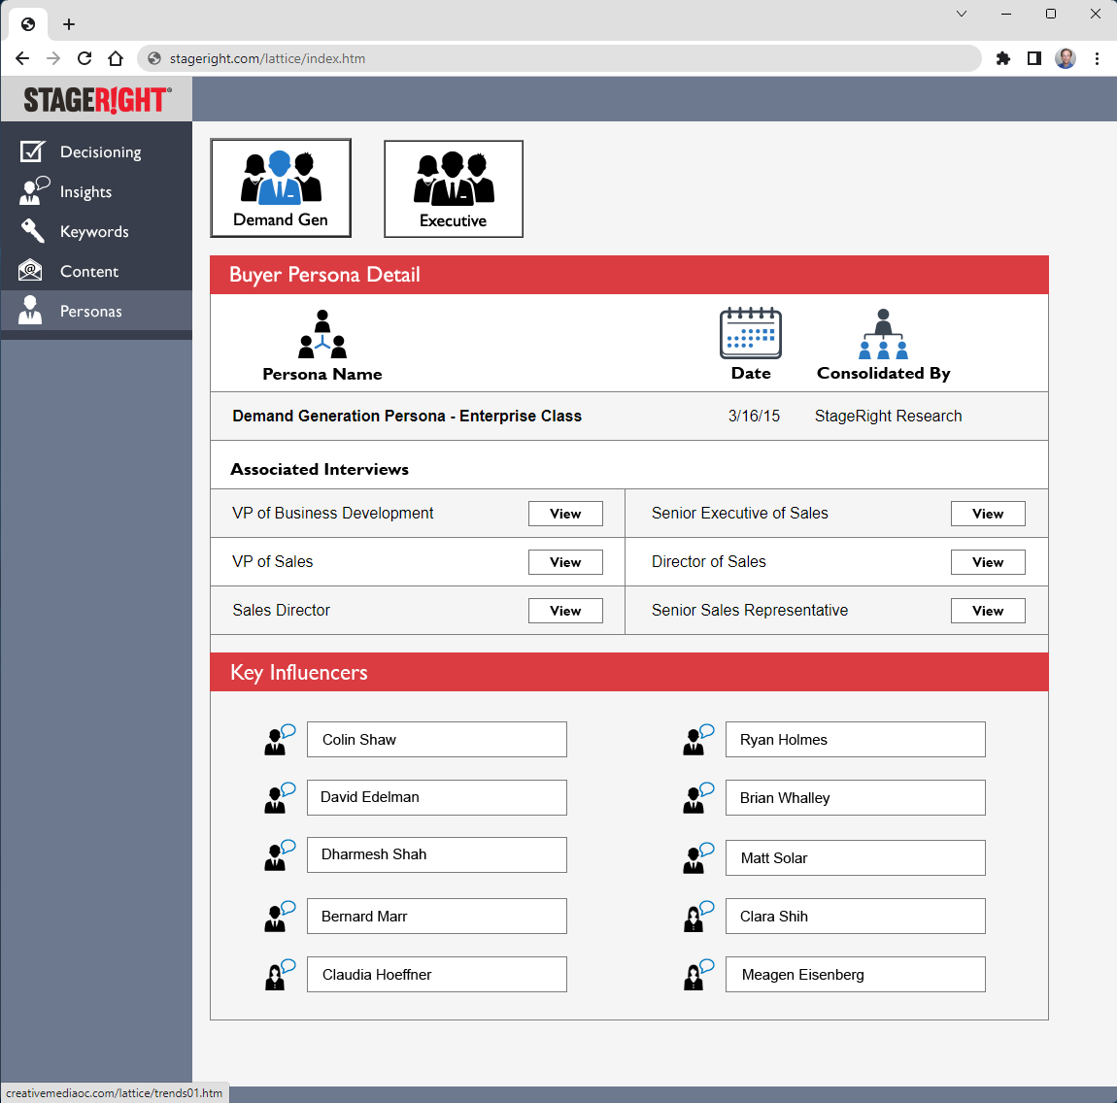This screenshot has height=1103, width=1117.
Task: Open the browser profile avatar
Action: click(1066, 58)
